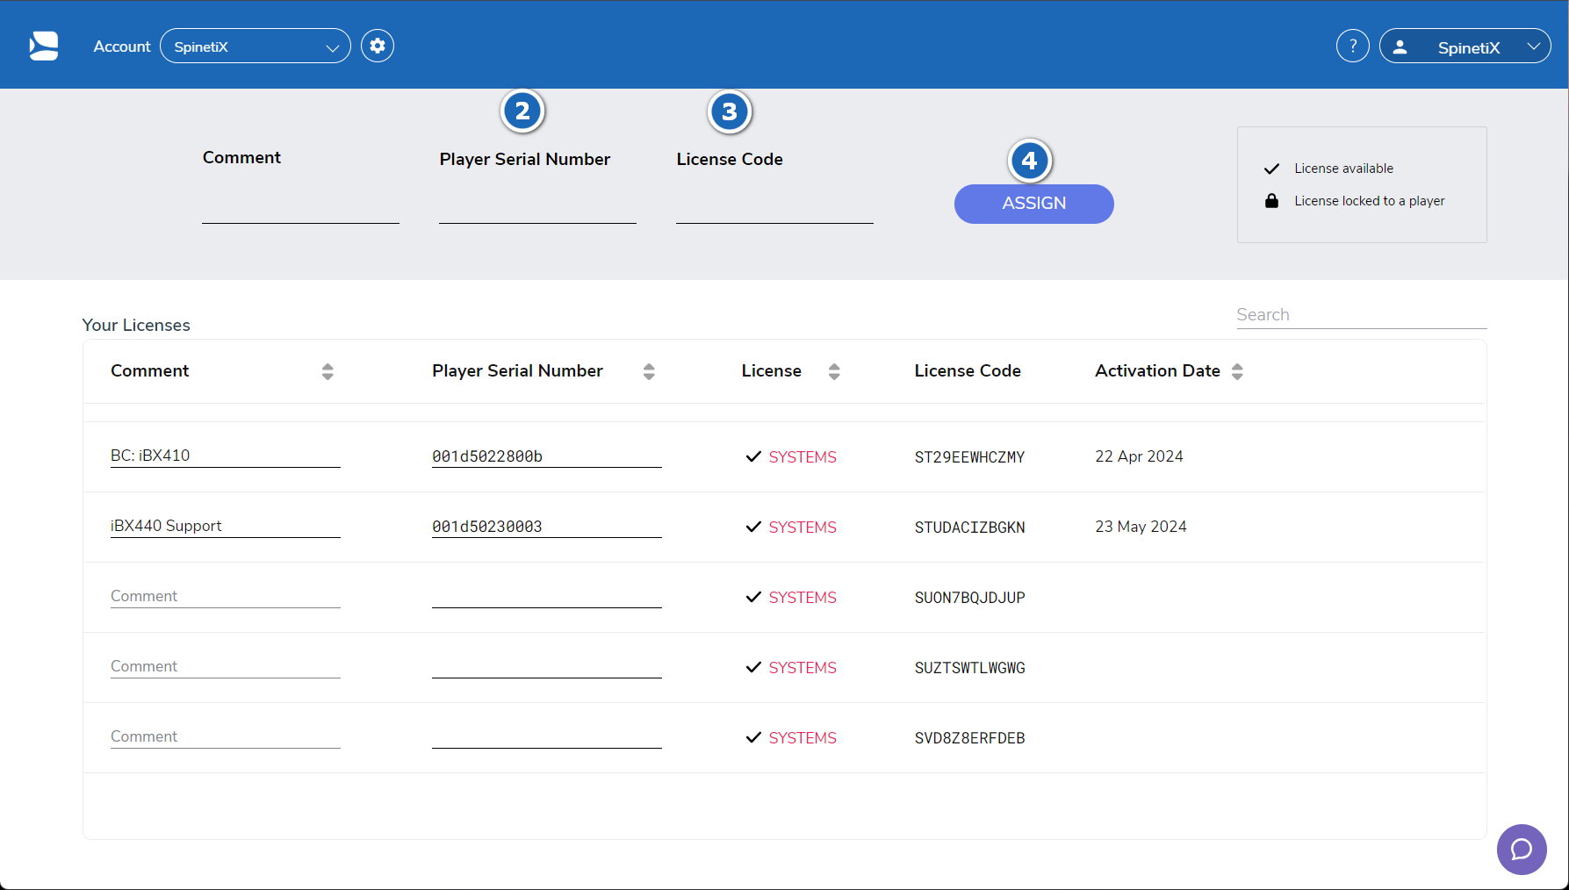The height and width of the screenshot is (890, 1569).
Task: Click the 'Your Licenses' heading
Action: tap(136, 325)
